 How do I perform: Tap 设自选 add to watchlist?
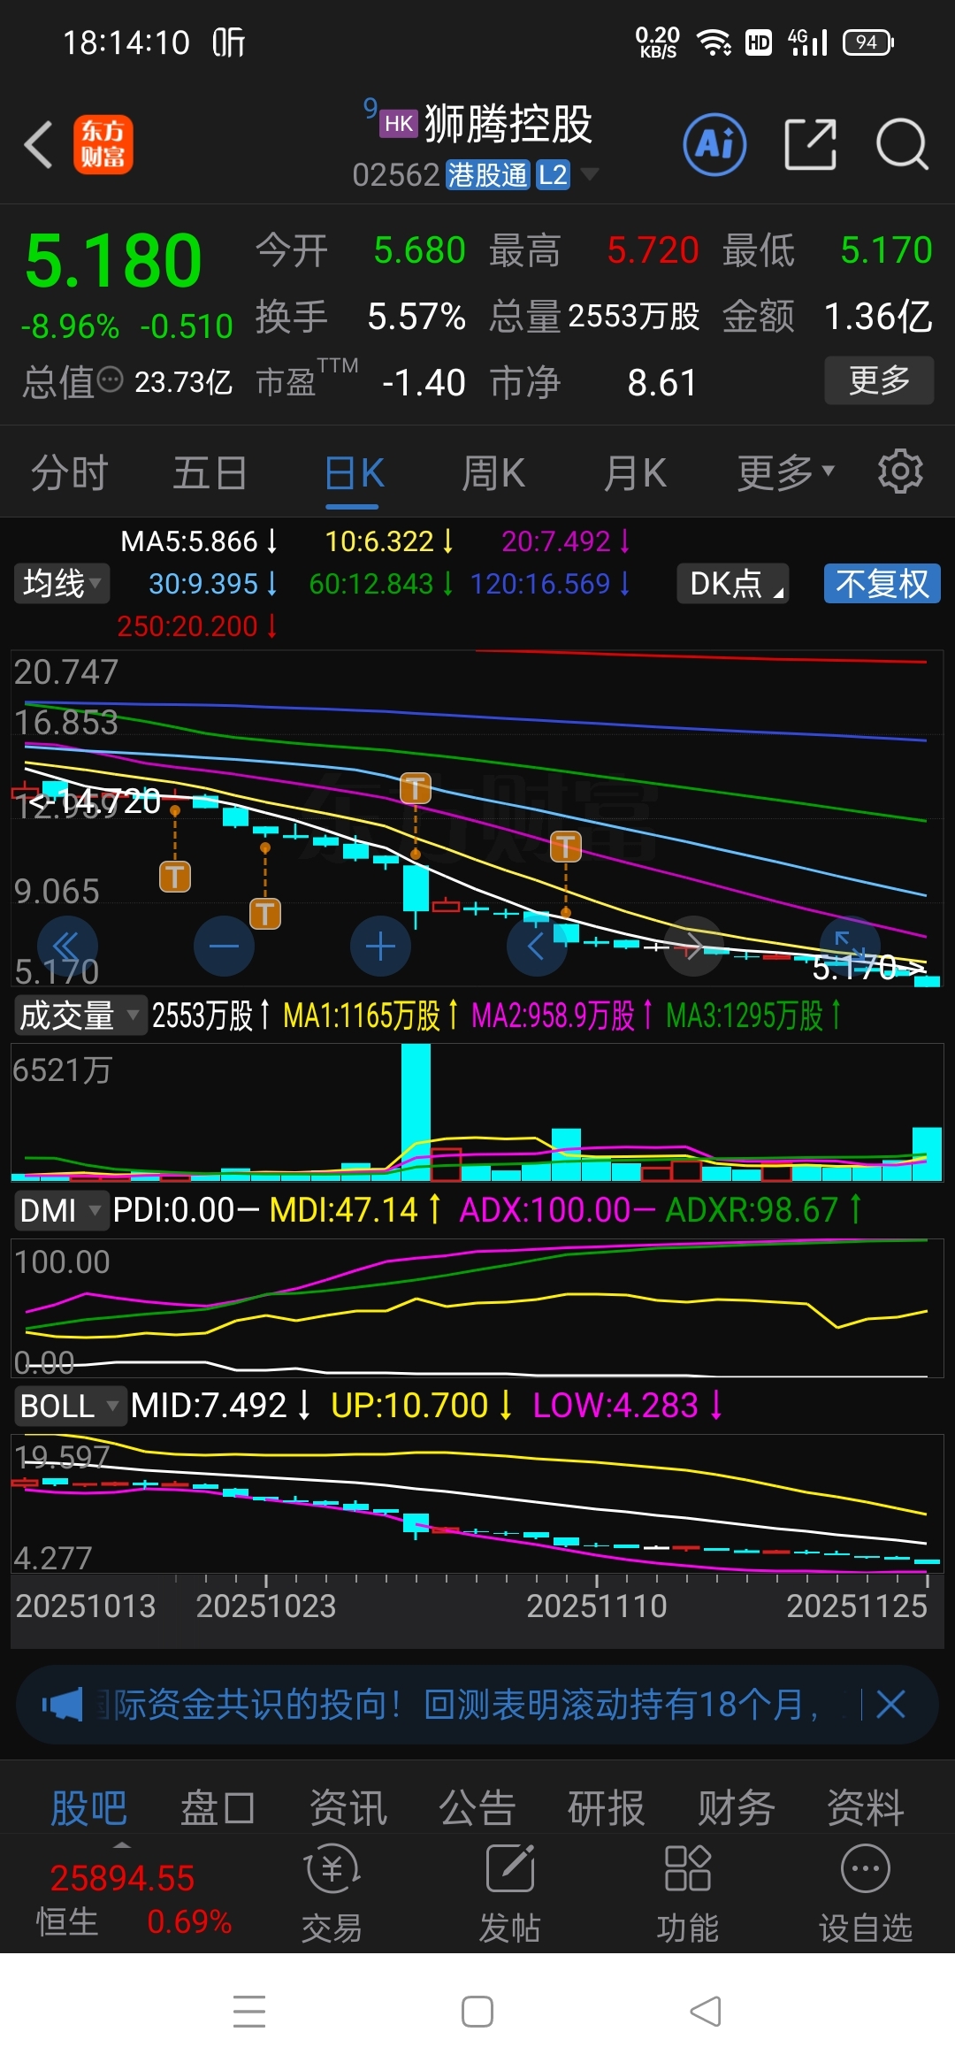tap(865, 1893)
